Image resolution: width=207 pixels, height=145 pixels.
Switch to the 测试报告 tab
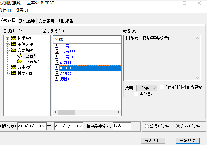66,21
